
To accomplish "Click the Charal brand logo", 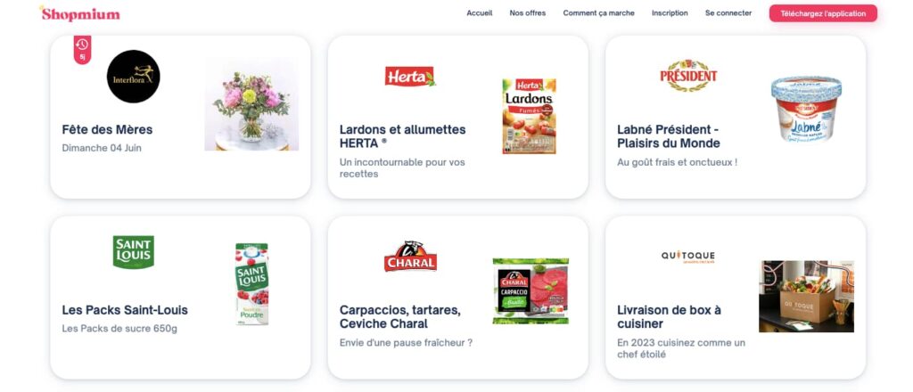I will (x=410, y=256).
